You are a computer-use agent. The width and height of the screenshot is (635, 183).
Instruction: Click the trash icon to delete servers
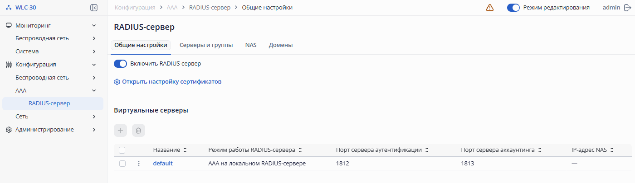138,131
